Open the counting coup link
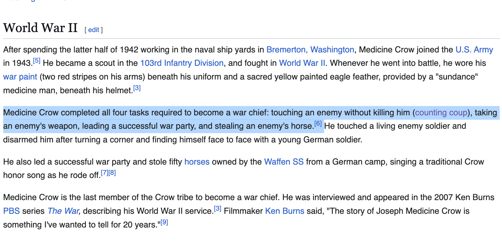This screenshot has width=502, height=247. pyautogui.click(x=441, y=112)
